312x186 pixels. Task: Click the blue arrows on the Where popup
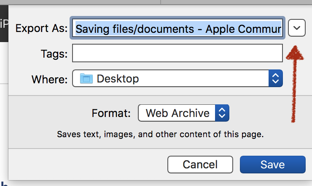click(276, 78)
